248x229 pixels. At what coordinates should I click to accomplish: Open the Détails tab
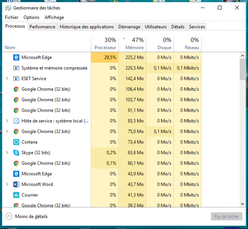point(178,27)
